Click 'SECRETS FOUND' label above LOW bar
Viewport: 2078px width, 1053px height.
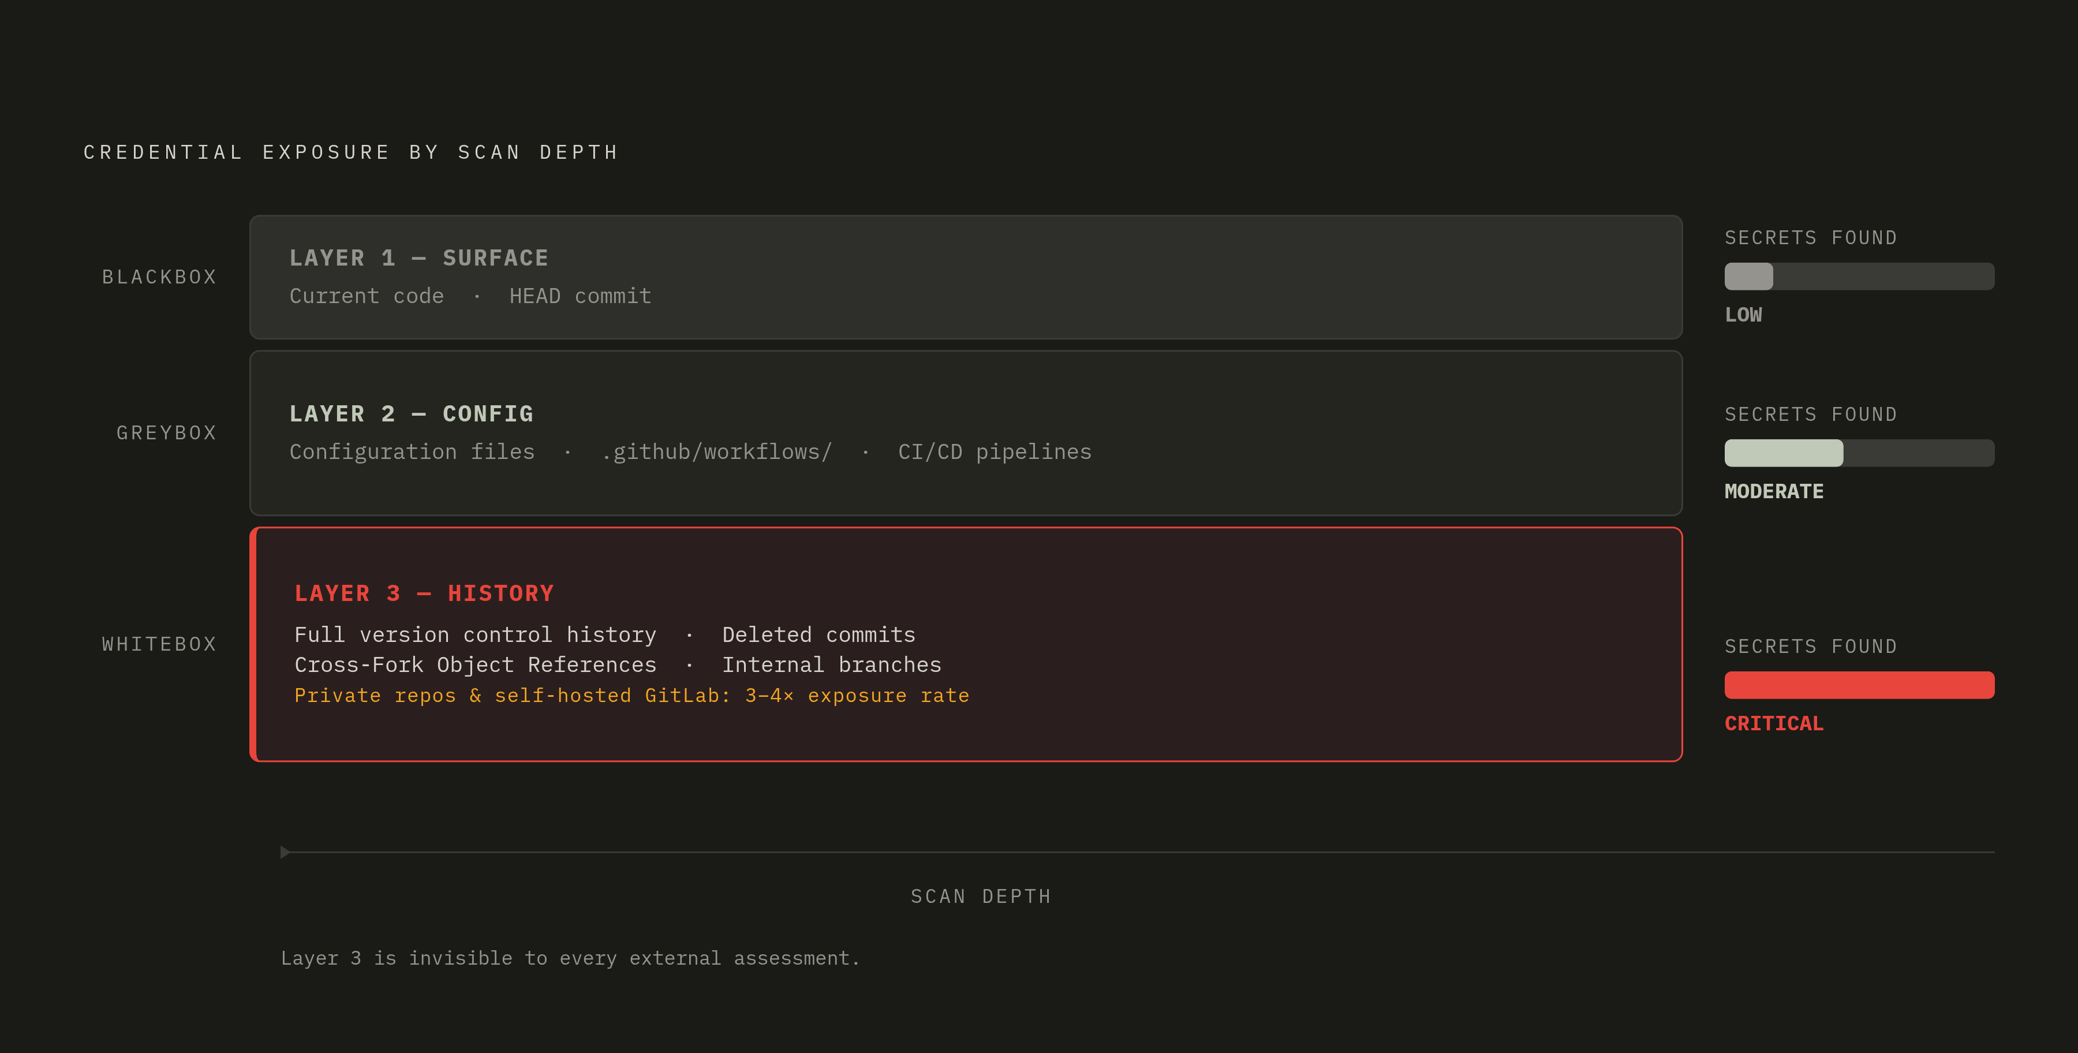click(x=1811, y=238)
